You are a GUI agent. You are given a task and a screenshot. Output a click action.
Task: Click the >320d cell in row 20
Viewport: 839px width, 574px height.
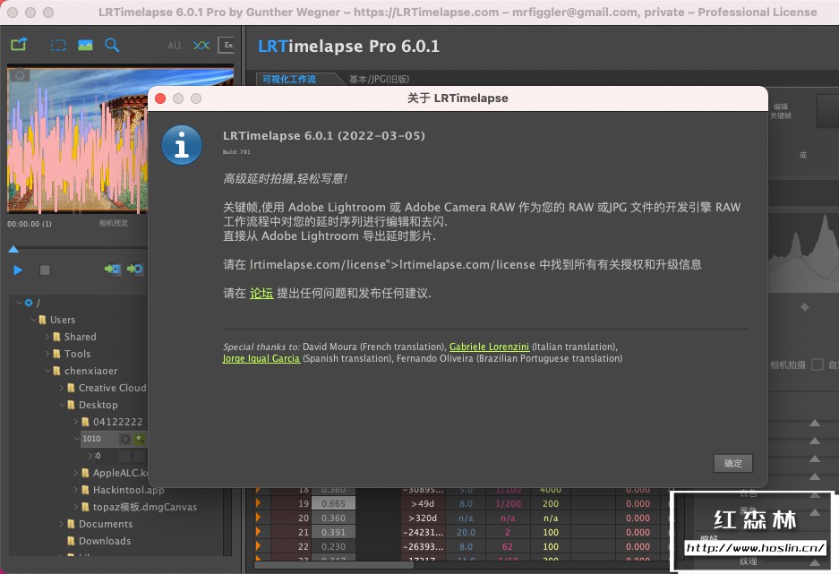(423, 518)
